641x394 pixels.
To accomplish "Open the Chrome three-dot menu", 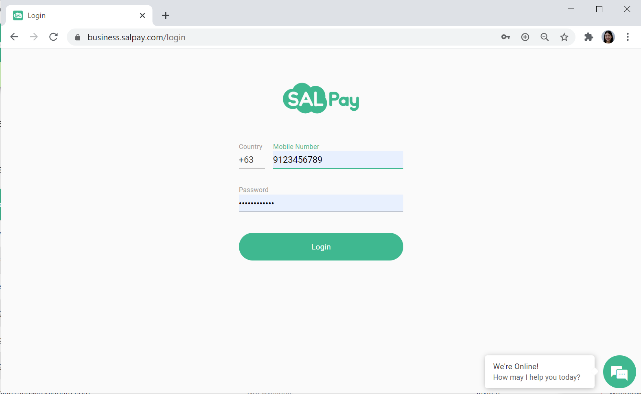I will tap(628, 37).
